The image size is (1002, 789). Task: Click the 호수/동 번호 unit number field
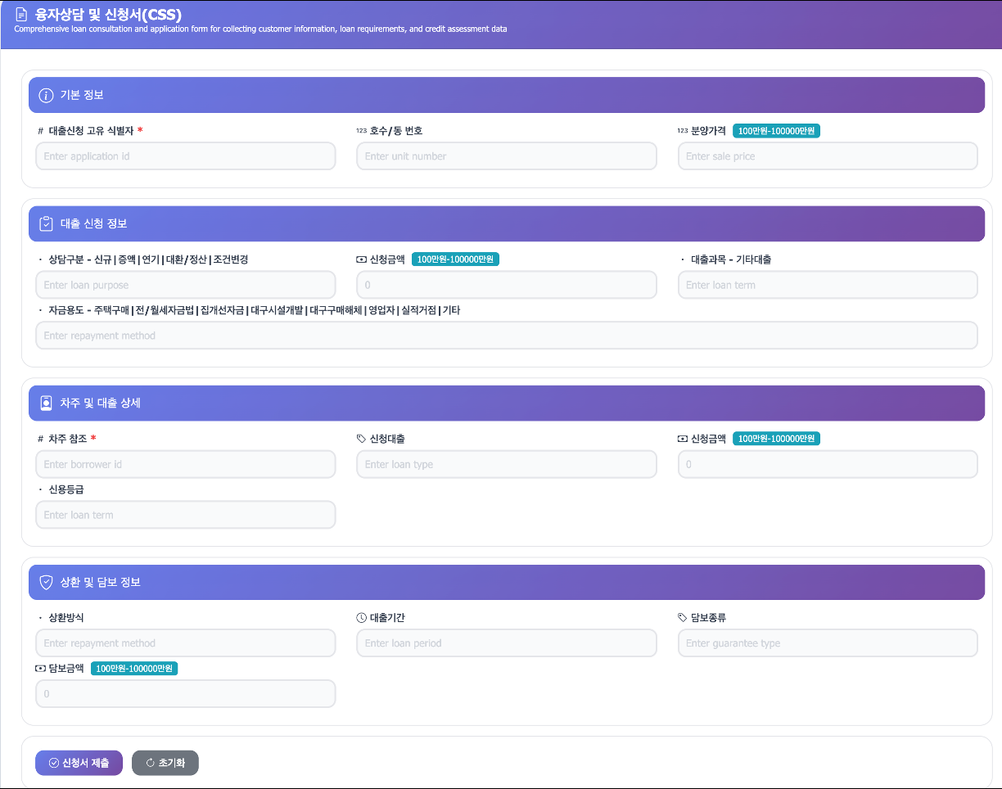tap(506, 156)
